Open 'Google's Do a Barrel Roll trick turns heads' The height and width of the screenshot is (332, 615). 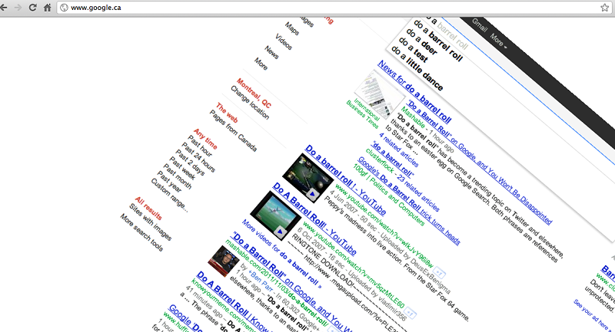(409, 201)
